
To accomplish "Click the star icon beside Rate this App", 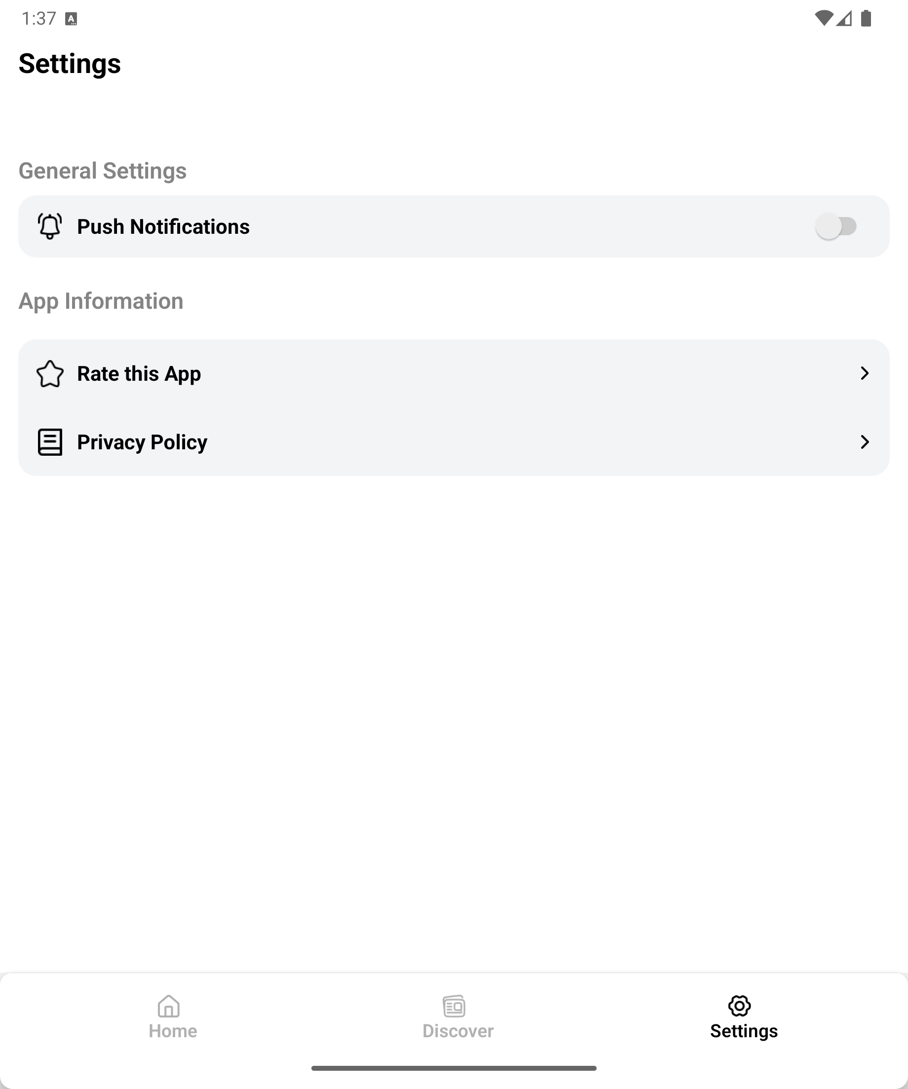I will 50,374.
